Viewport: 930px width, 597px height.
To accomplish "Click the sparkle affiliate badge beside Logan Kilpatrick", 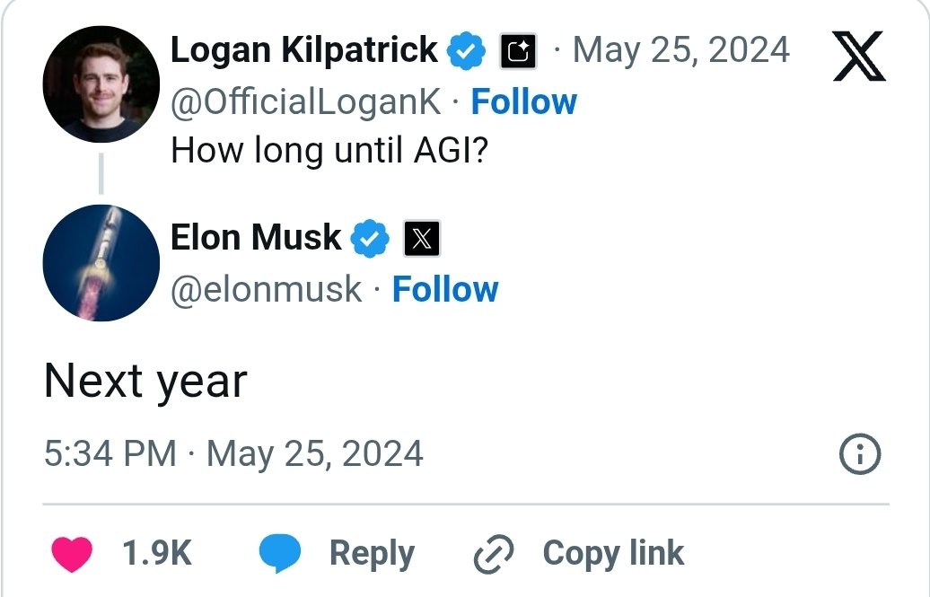I will point(518,52).
